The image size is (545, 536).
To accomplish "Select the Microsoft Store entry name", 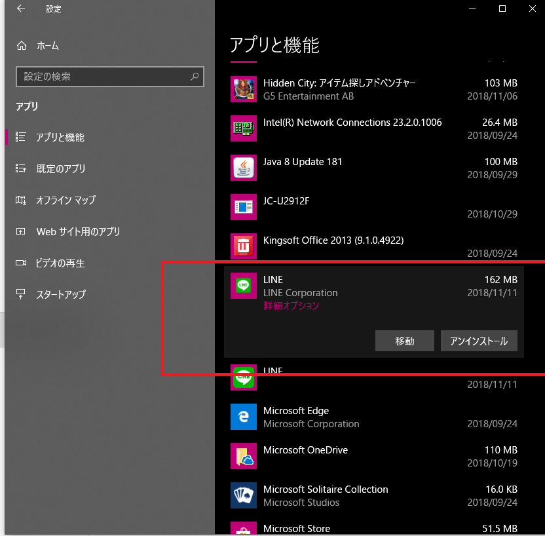I will point(297,528).
